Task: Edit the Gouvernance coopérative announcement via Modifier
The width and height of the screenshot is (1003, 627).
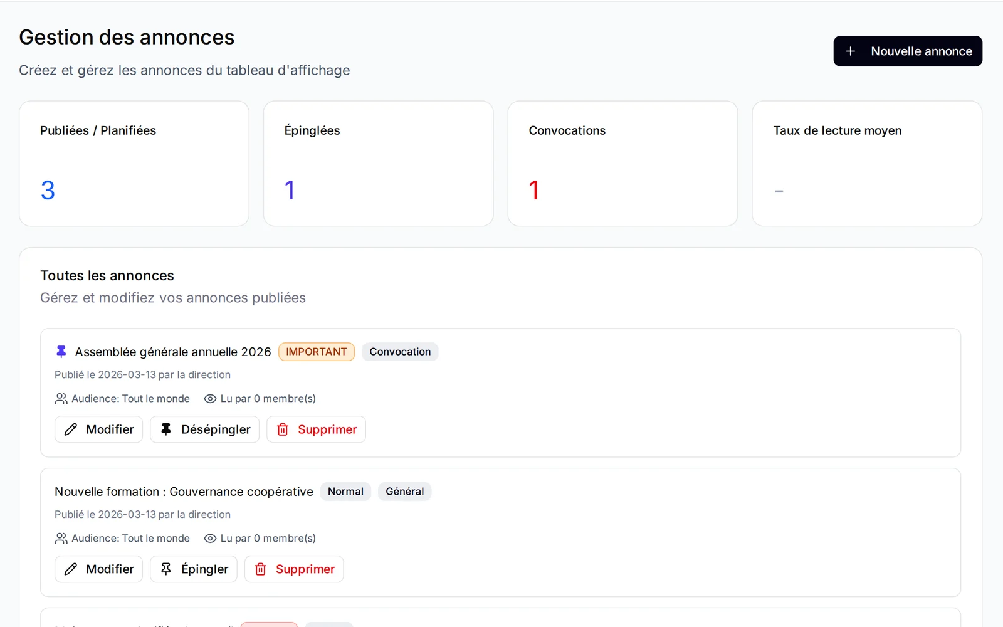Action: pos(98,569)
